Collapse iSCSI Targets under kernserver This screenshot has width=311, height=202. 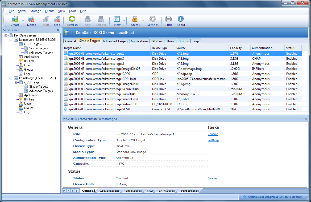coord(16,44)
